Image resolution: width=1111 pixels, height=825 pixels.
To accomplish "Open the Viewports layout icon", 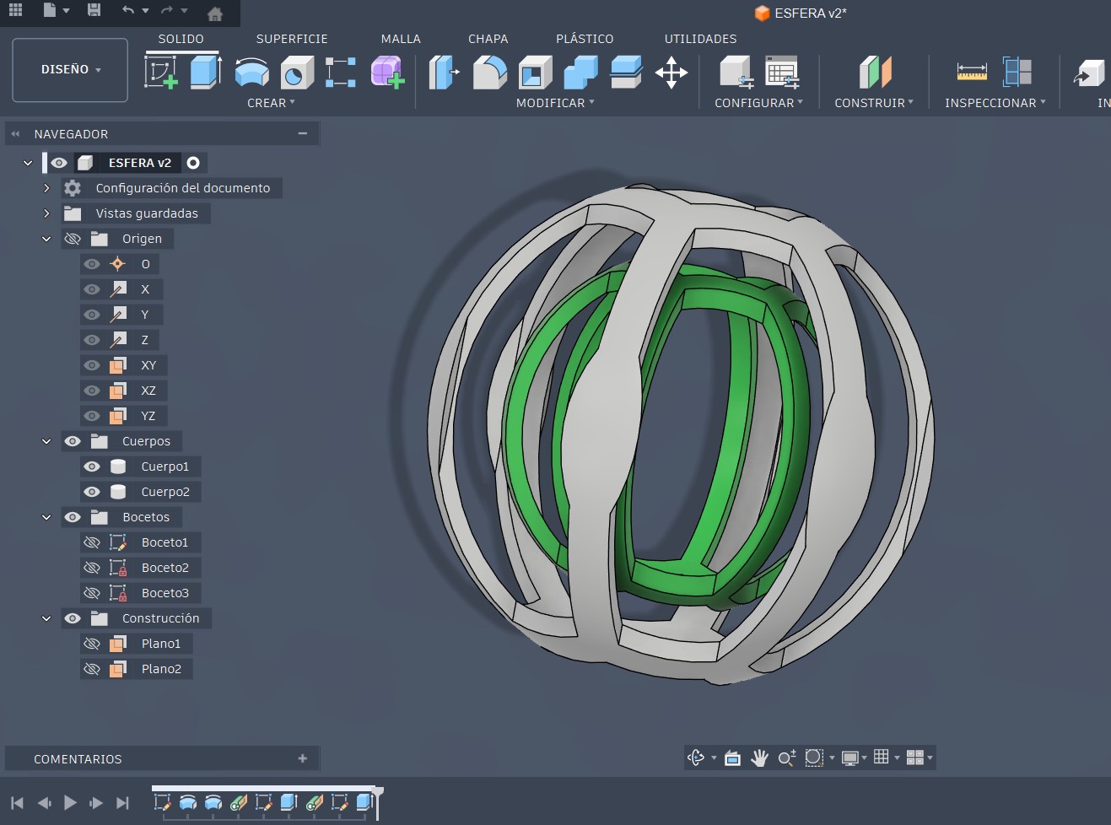I will (x=914, y=758).
